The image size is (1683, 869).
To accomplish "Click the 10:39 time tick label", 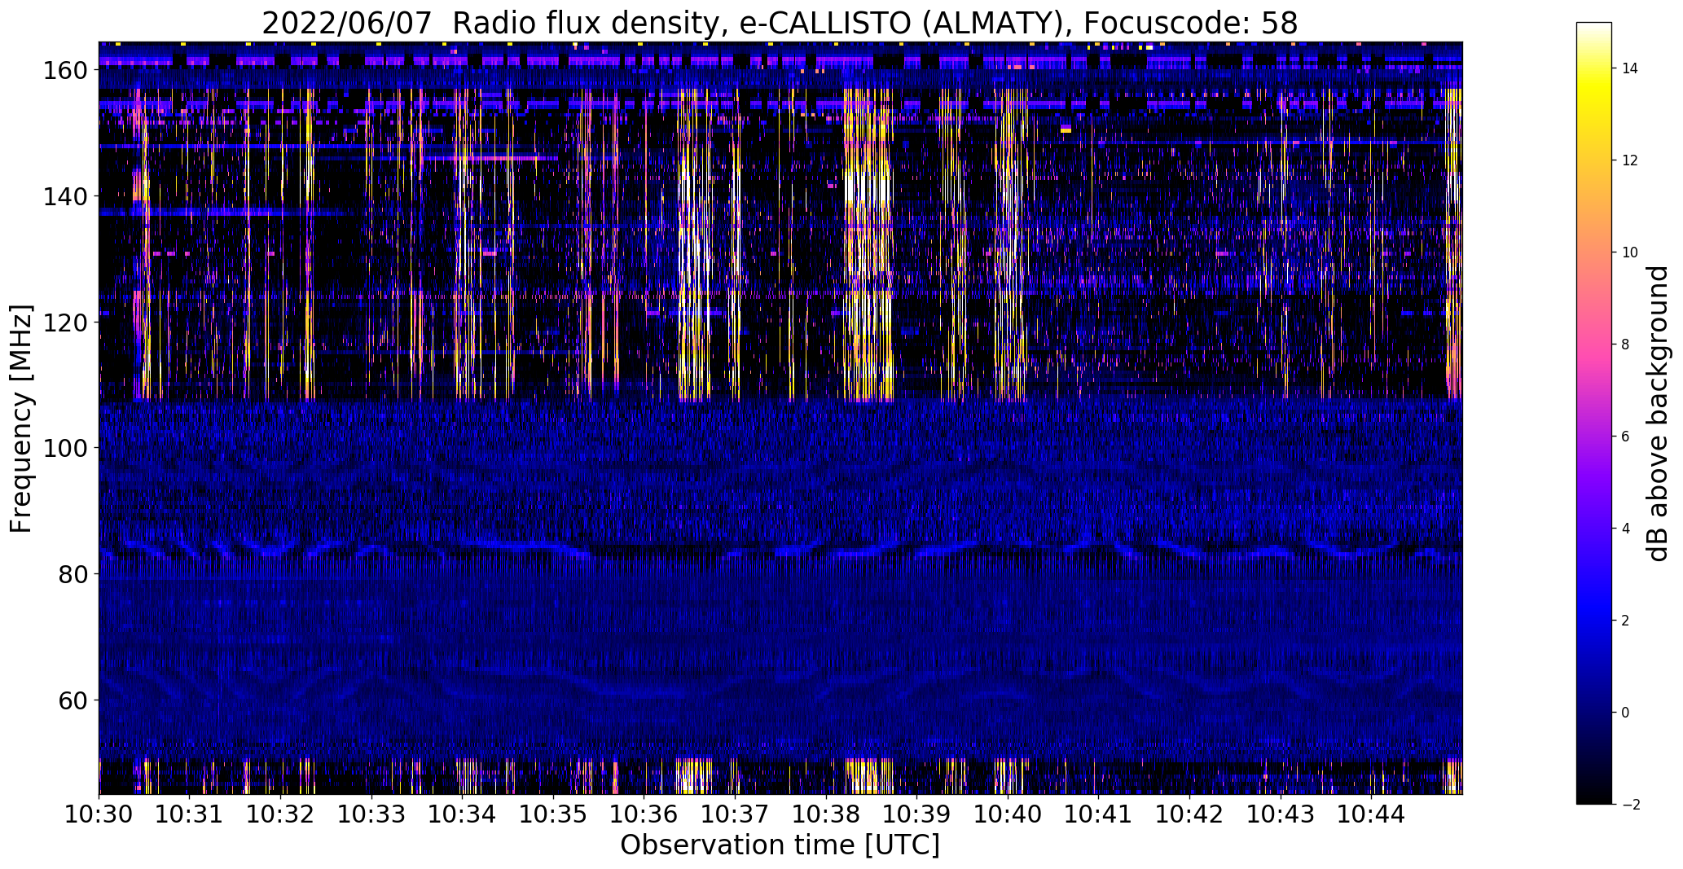I will coord(916,813).
